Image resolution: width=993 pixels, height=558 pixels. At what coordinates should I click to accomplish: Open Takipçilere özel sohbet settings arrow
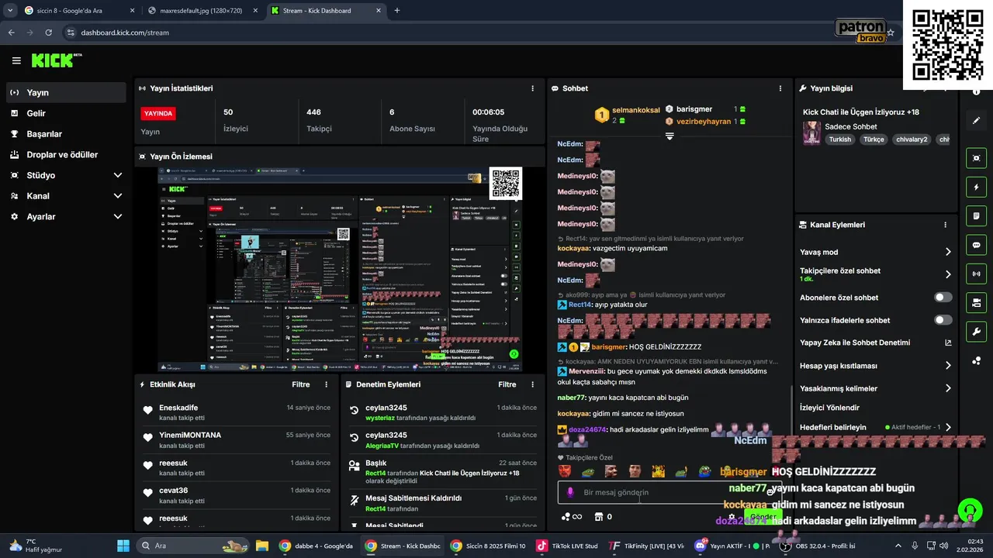[x=948, y=274]
